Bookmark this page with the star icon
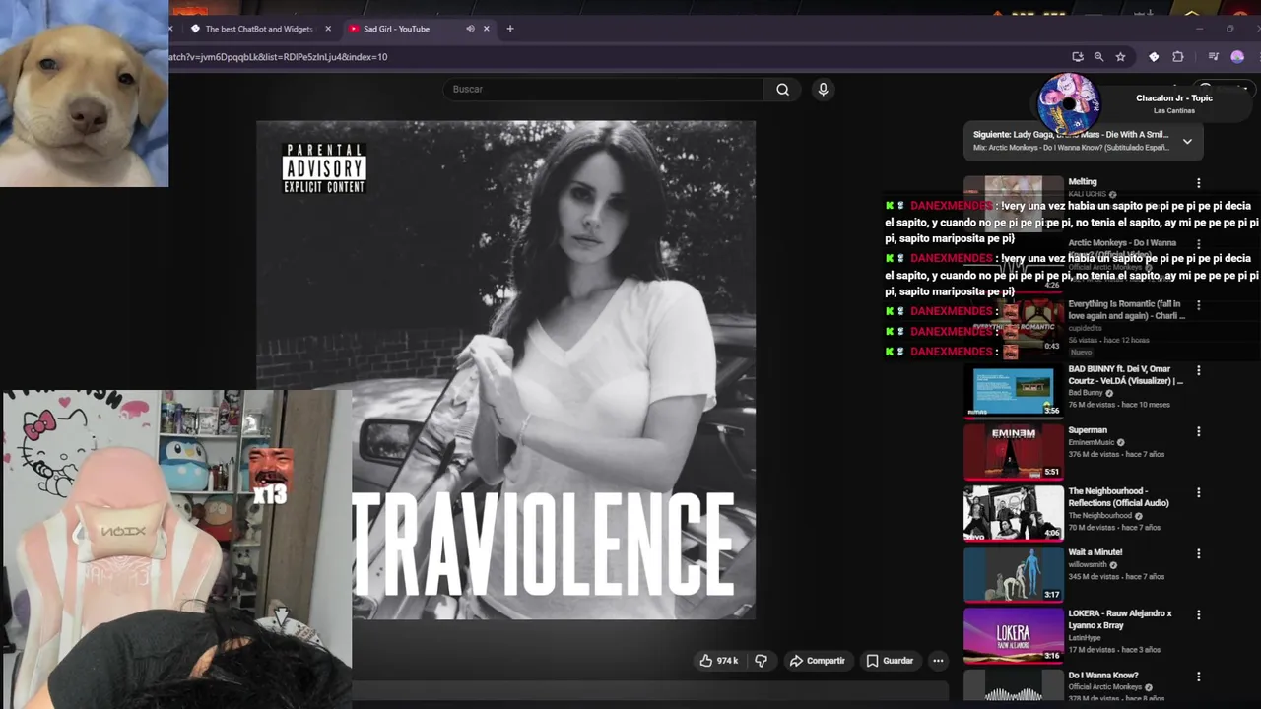This screenshot has height=709, width=1261. point(1120,57)
